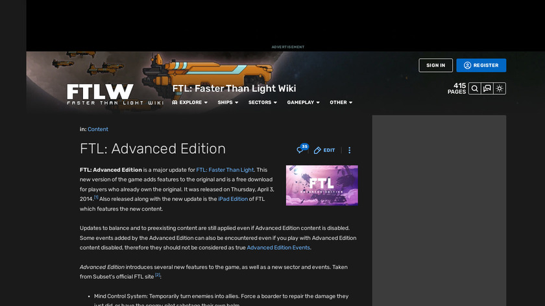Screen dimensions: 545x306
Task: Open the FTL: Faster Than Light Wiki title
Action: click(234, 89)
